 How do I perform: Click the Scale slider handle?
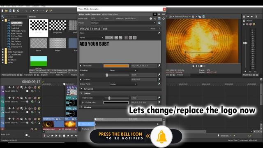[x=107, y=75]
